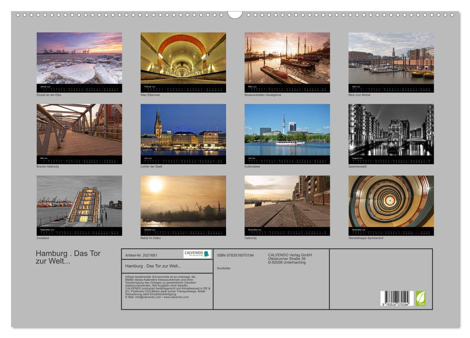Click the green eco leaf icon

pyautogui.click(x=421, y=298)
